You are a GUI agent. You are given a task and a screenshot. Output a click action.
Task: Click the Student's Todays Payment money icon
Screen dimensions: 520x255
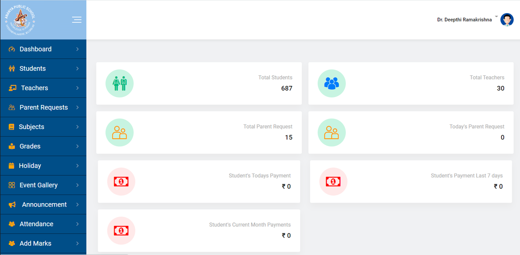[x=121, y=181]
